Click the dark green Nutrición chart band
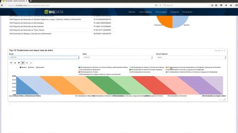This screenshot has height=133, width=238. pos(108,85)
